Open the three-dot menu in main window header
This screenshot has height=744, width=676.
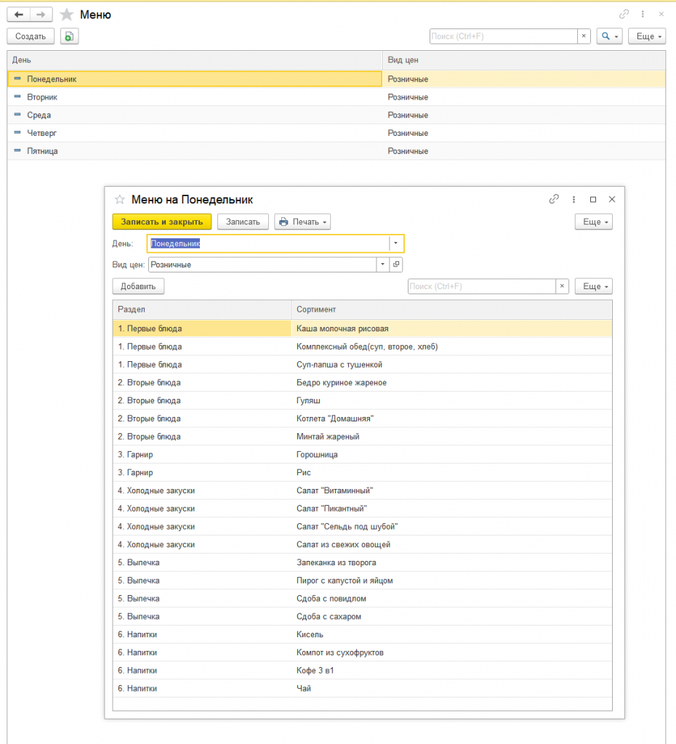click(643, 15)
